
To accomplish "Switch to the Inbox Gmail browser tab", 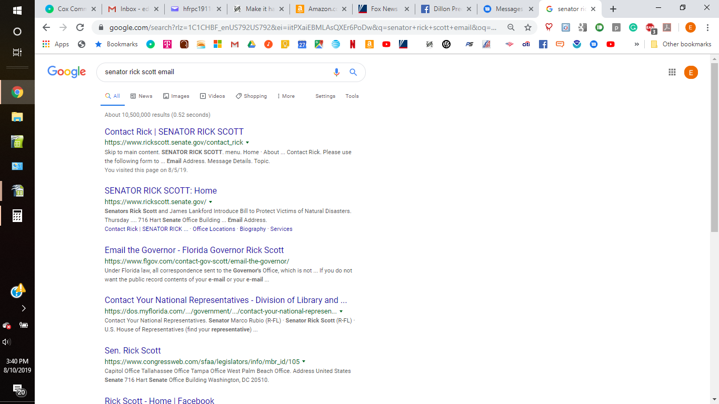I will [134, 9].
